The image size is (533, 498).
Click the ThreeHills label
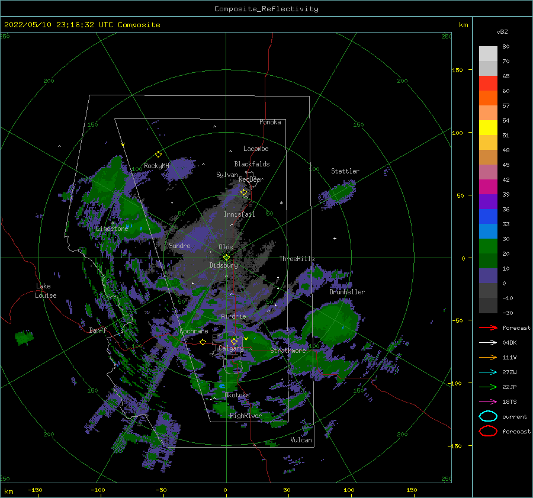[297, 259]
